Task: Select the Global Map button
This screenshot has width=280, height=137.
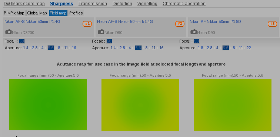Action: pos(37,13)
